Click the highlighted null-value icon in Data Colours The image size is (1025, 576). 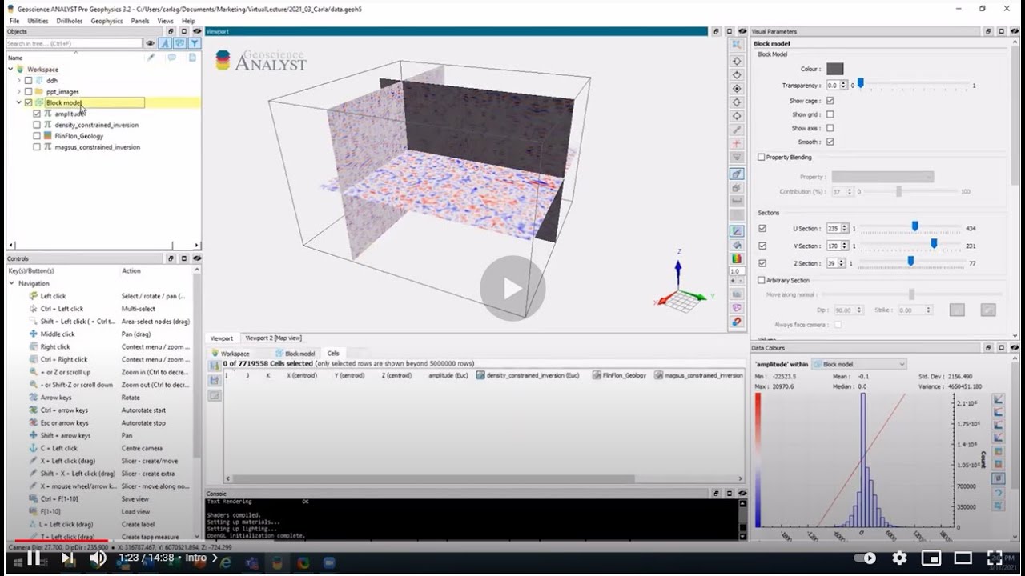[x=999, y=478]
